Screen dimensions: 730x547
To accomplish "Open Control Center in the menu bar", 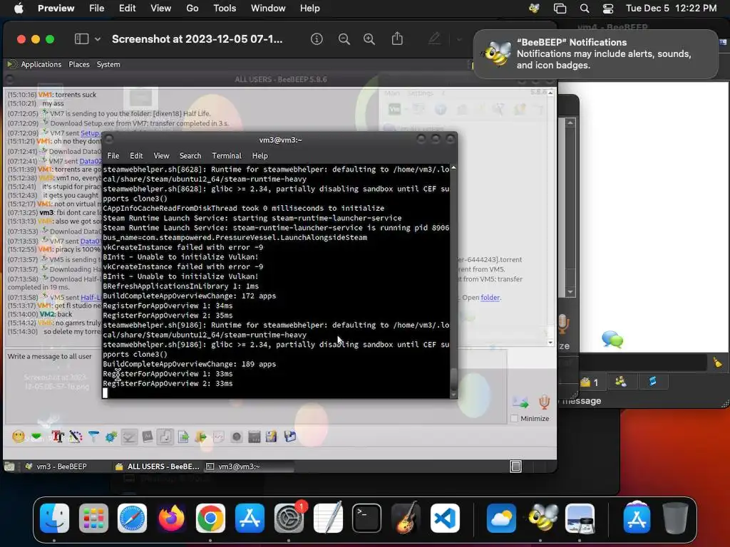I will [x=608, y=9].
